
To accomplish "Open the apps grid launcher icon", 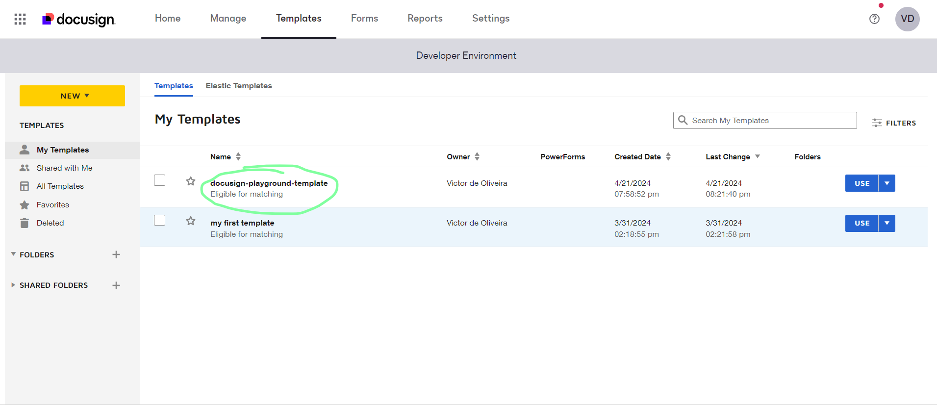I will click(20, 19).
